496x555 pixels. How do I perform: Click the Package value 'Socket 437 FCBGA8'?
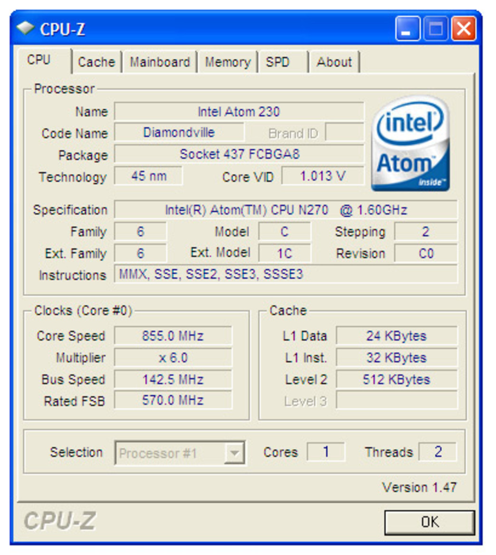[239, 154]
